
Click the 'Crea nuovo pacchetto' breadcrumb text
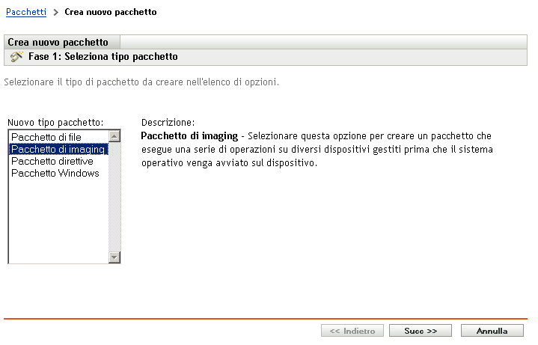(x=111, y=13)
